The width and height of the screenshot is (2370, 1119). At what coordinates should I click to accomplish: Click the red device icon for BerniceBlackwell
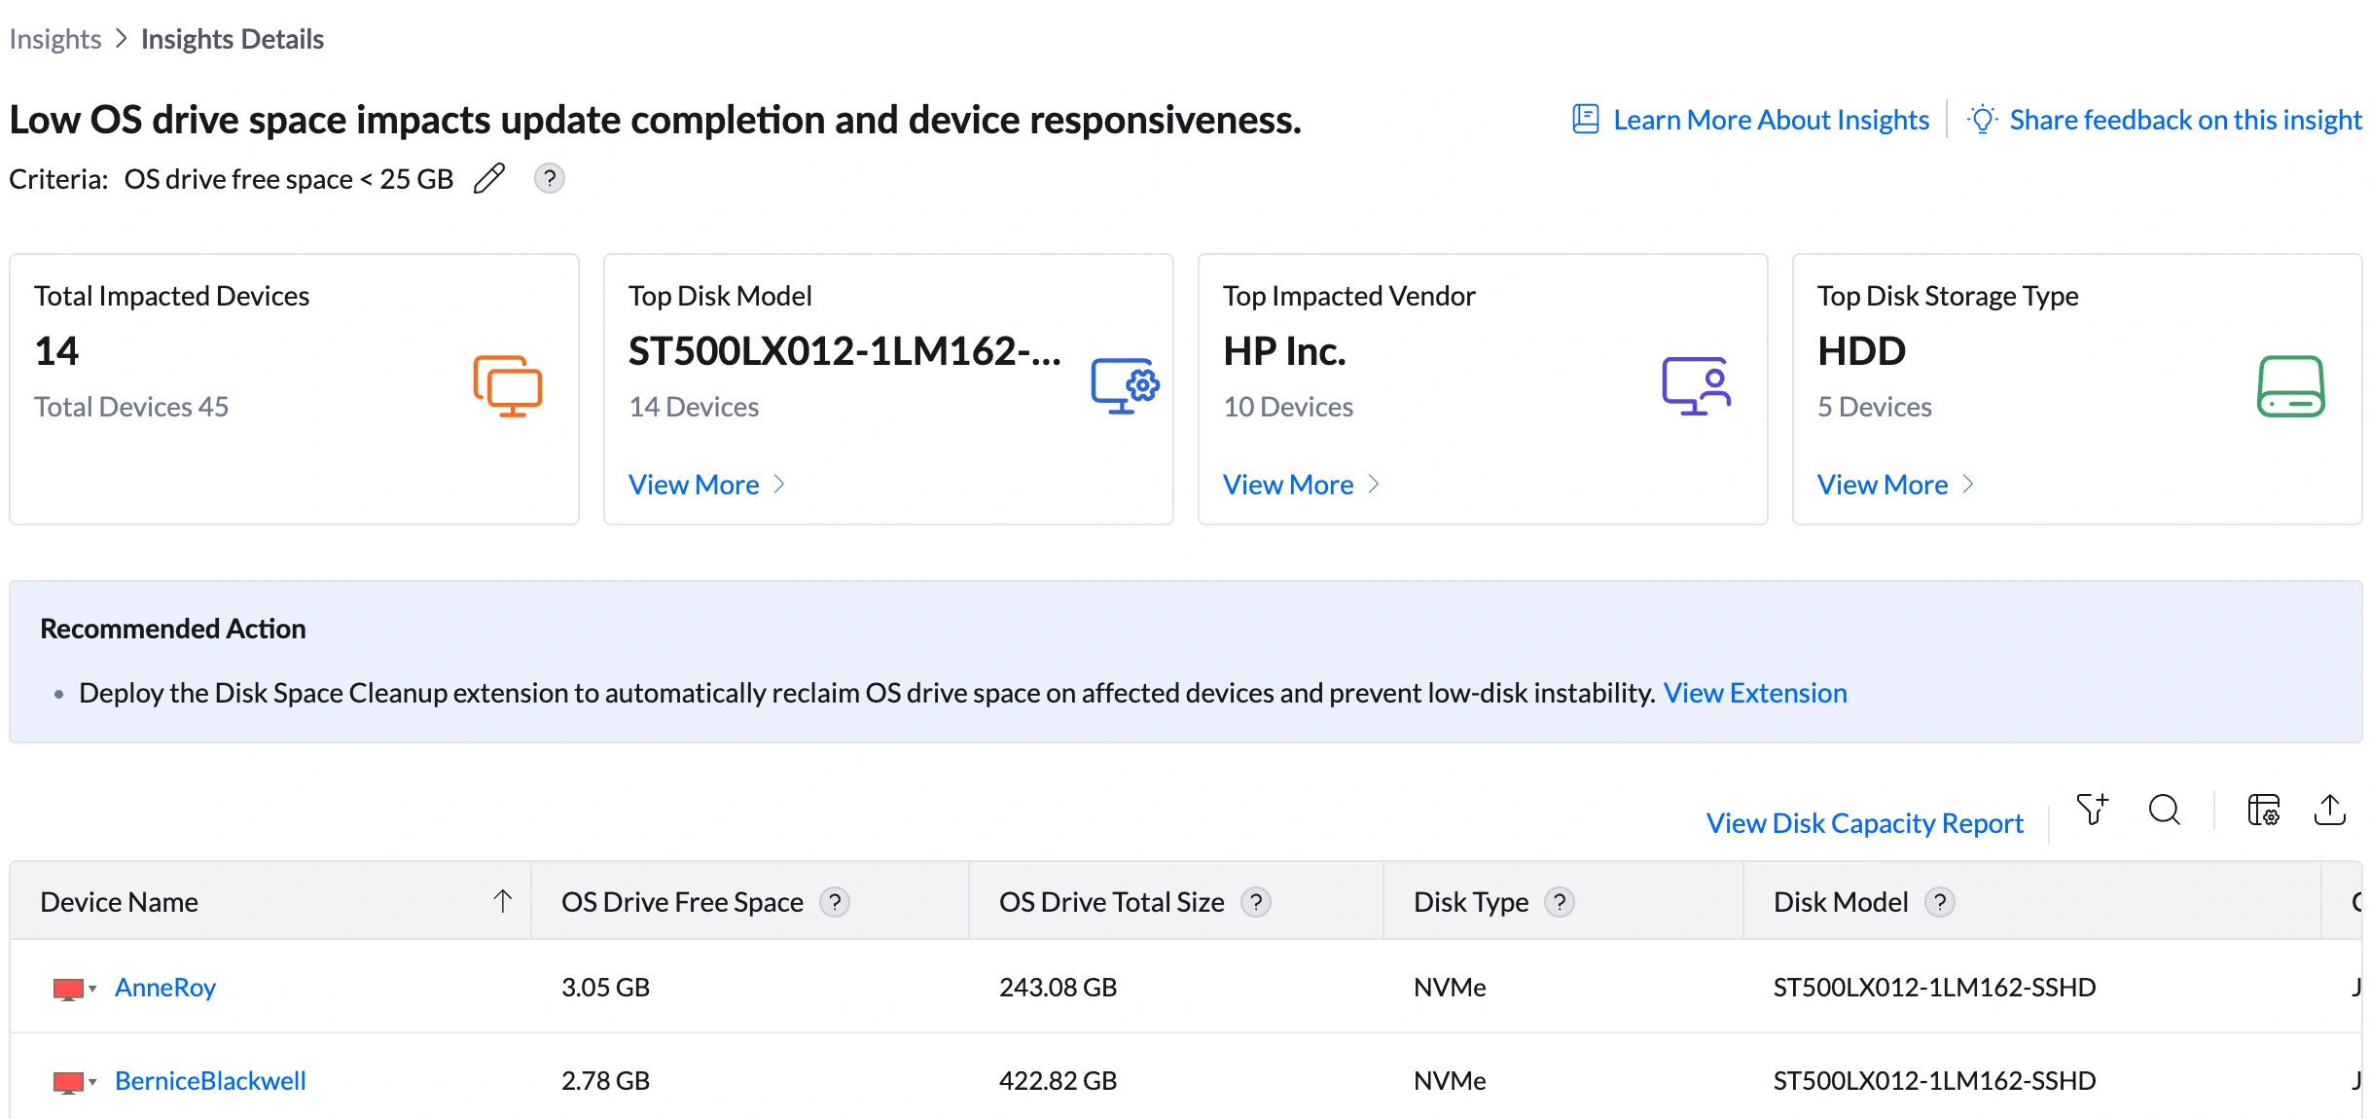click(x=68, y=1083)
